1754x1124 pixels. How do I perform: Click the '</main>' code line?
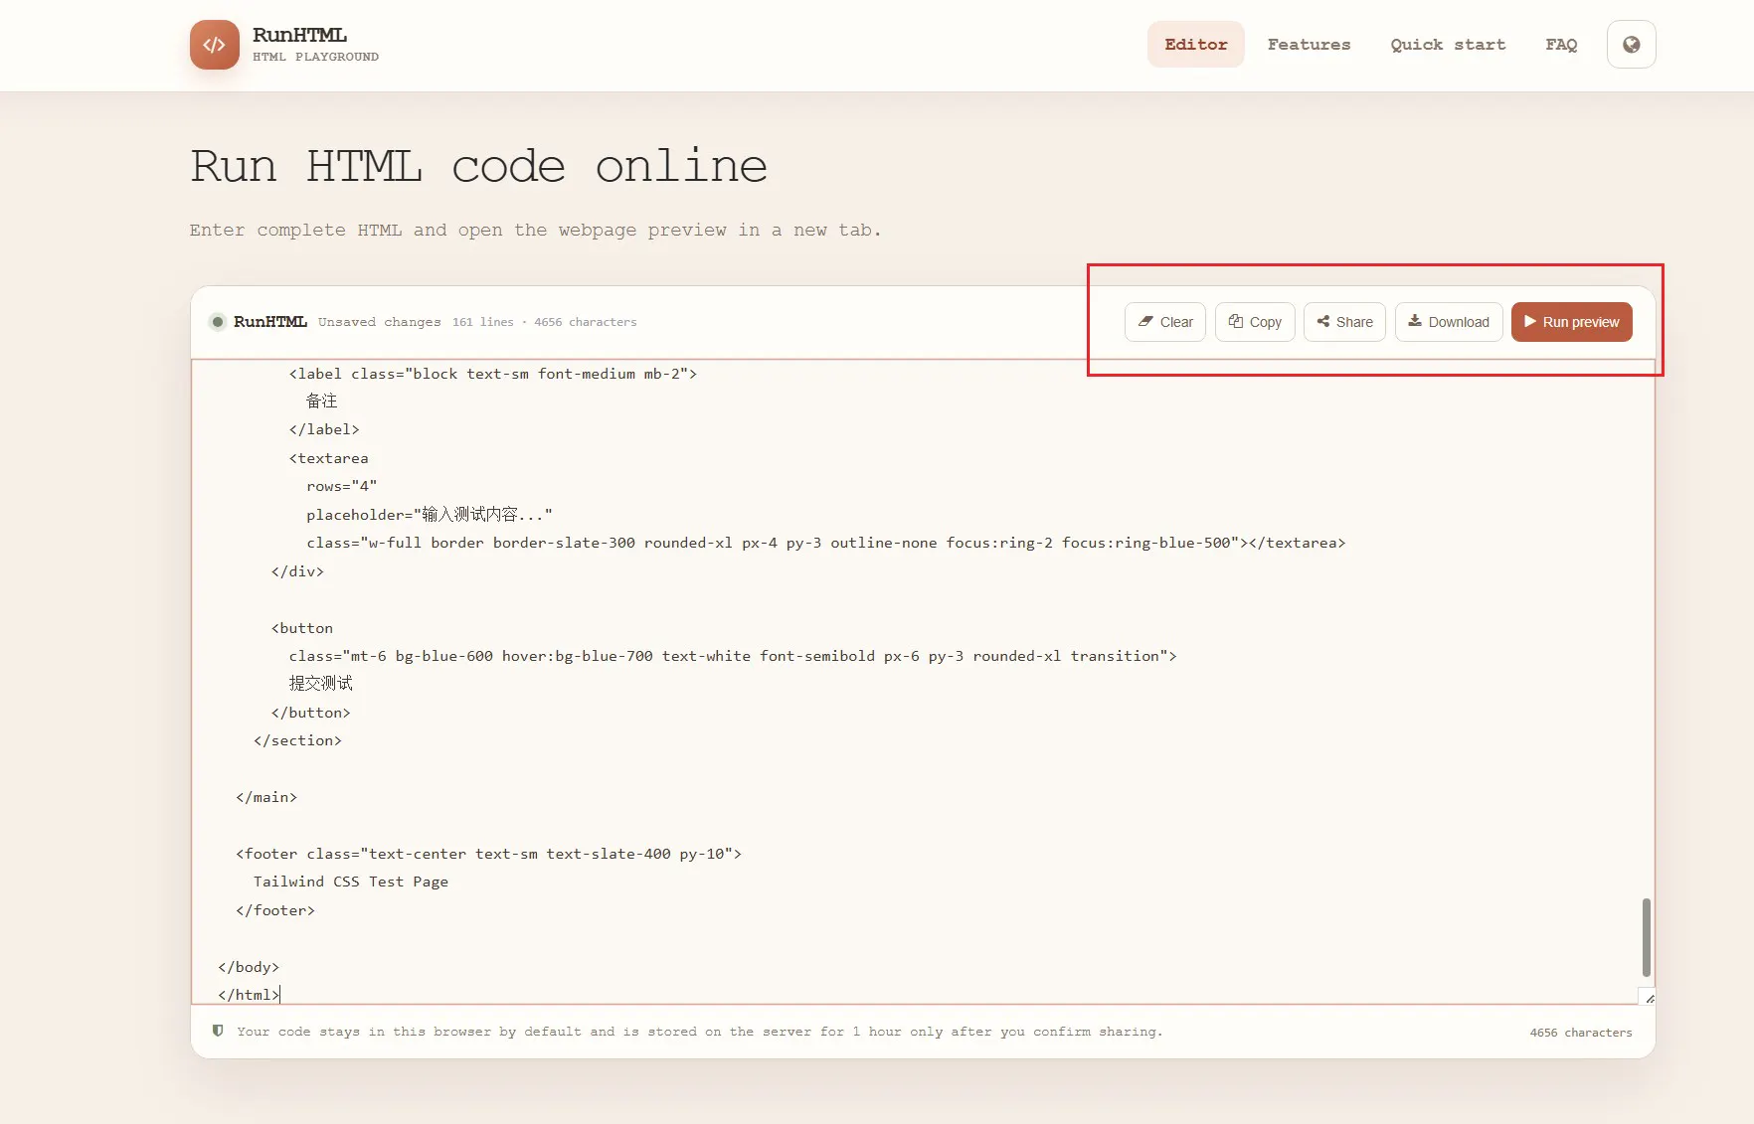tap(266, 797)
